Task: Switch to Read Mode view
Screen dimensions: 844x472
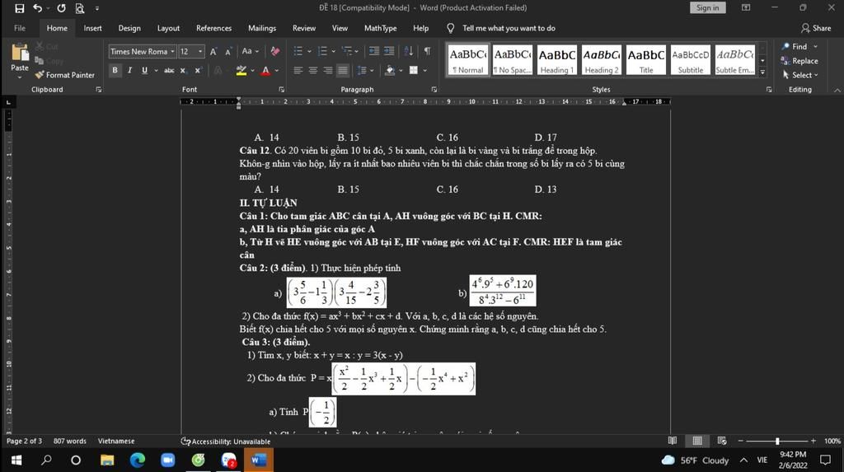Action: click(x=673, y=441)
